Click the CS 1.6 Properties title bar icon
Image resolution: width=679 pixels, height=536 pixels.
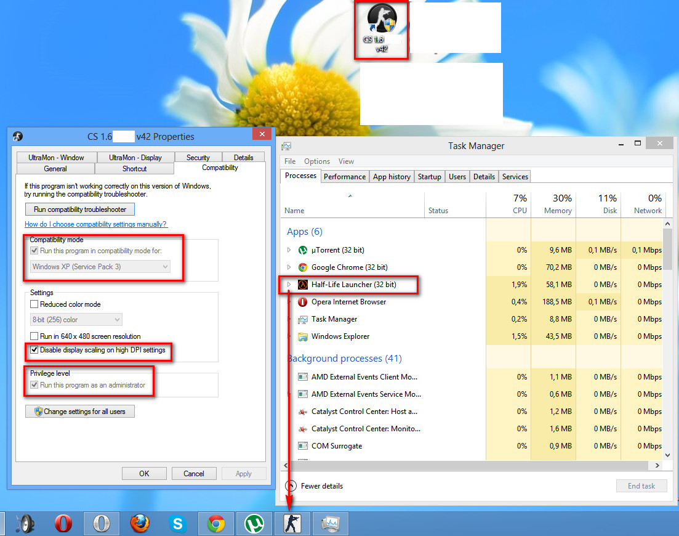point(18,137)
